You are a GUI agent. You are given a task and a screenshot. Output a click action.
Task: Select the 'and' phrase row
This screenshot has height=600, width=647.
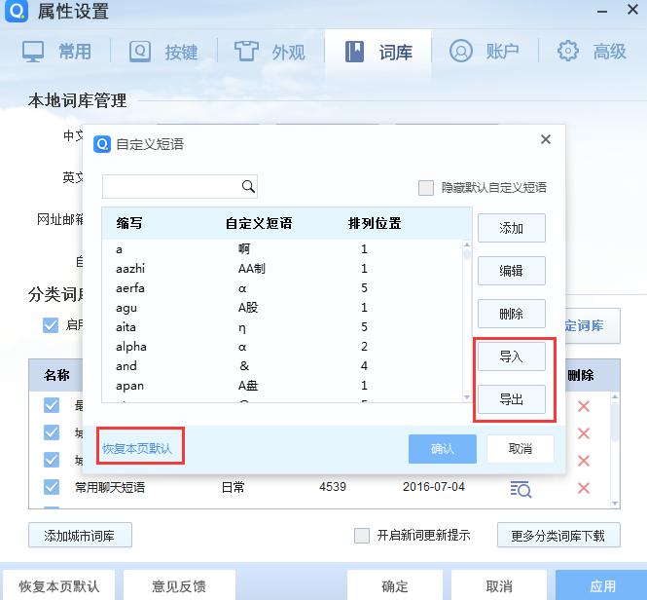click(x=283, y=365)
